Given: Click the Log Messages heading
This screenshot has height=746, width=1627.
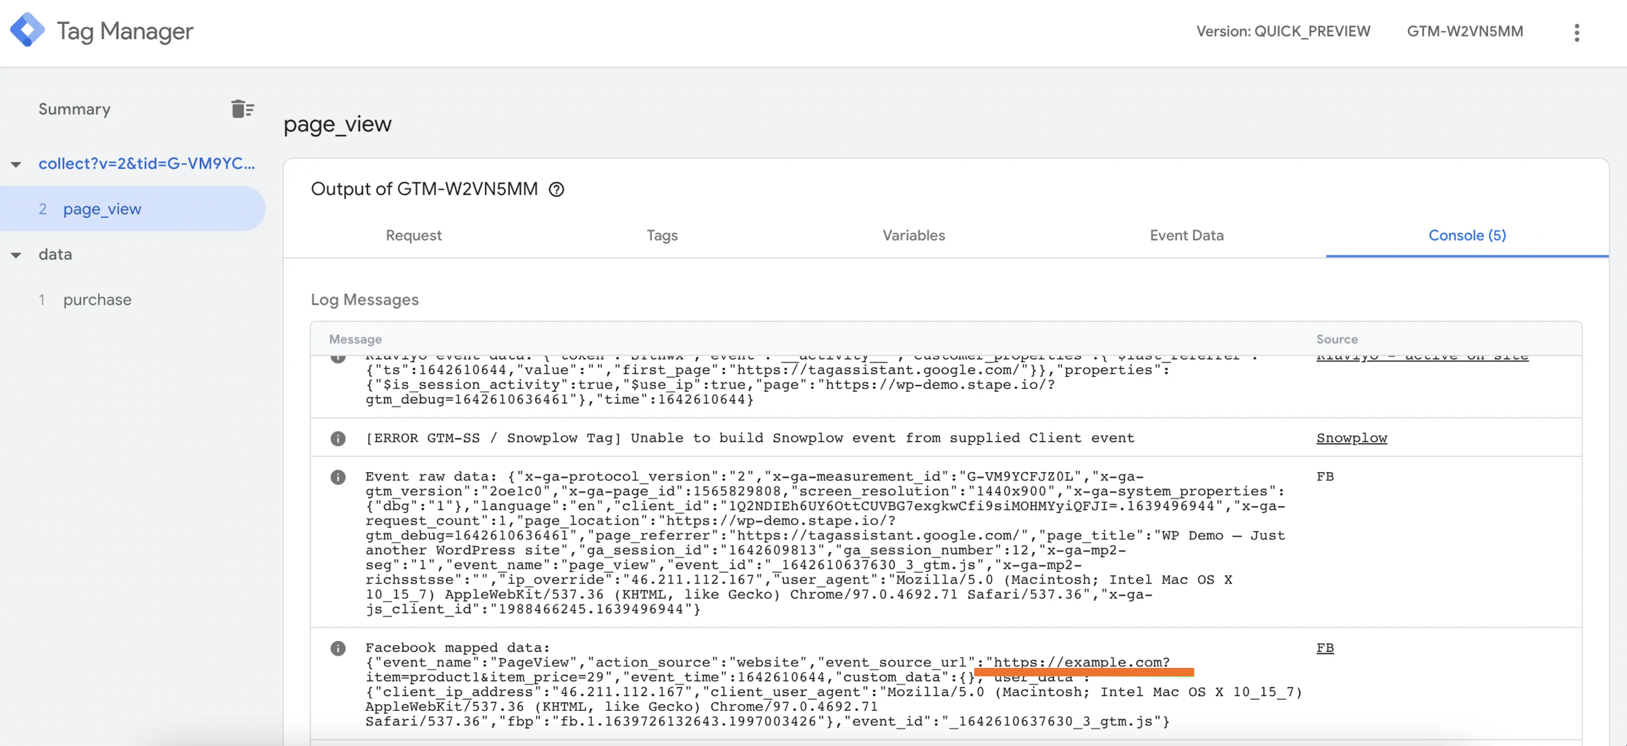Looking at the screenshot, I should coord(364,299).
